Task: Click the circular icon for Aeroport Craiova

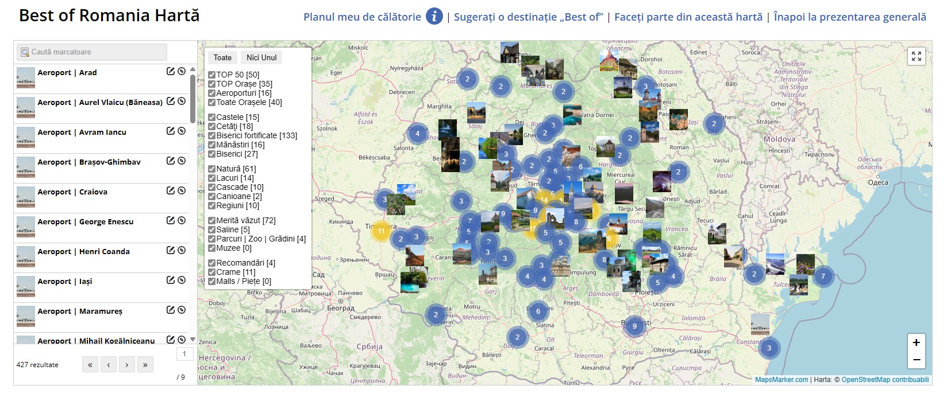Action: 182,190
